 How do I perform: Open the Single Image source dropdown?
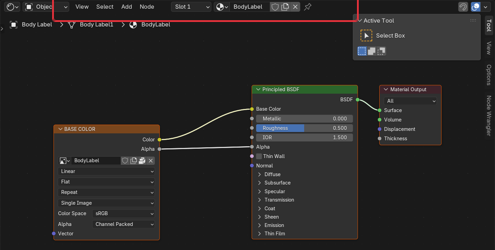106,203
